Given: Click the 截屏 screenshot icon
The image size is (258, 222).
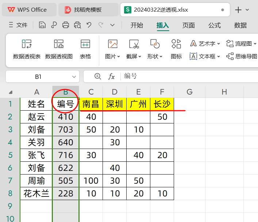Looking at the screenshot, I should 134,44.
